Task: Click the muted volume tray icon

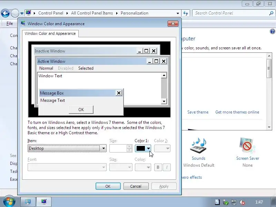Action: 242,202
